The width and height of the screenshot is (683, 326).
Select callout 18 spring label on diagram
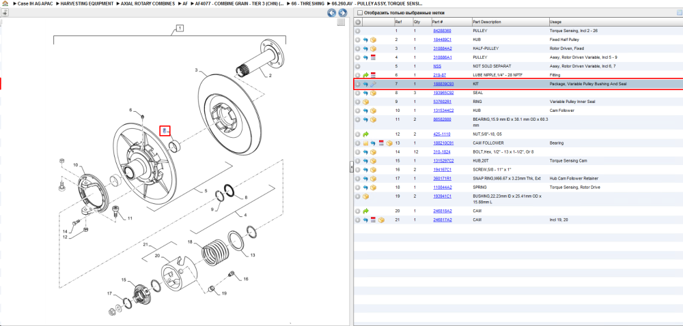tap(190, 241)
